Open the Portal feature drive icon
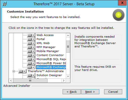This screenshot has width=128, height=100. 31,39
